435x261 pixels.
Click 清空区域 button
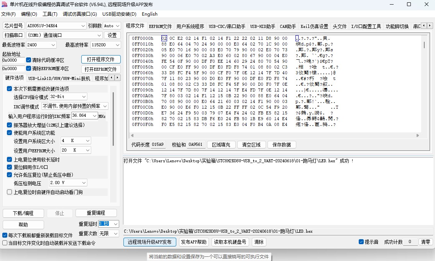pyautogui.click(x=251, y=145)
